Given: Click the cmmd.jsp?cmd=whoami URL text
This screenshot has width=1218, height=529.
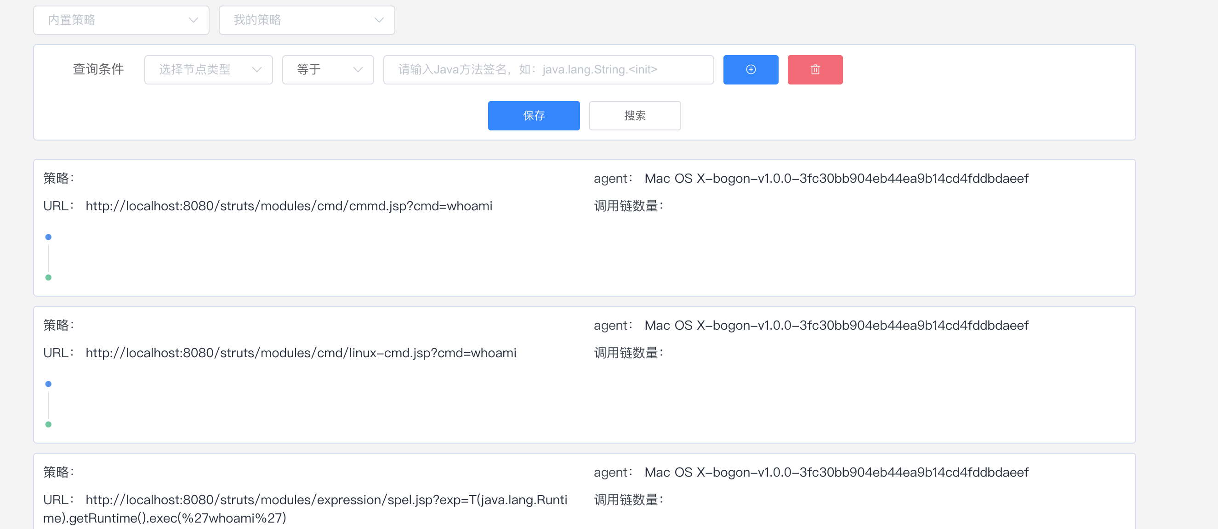Looking at the screenshot, I should [x=289, y=206].
